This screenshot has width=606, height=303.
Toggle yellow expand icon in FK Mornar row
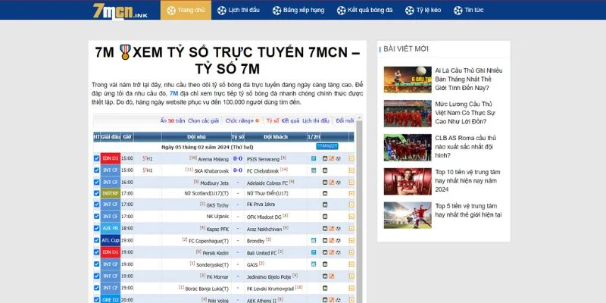click(x=351, y=276)
